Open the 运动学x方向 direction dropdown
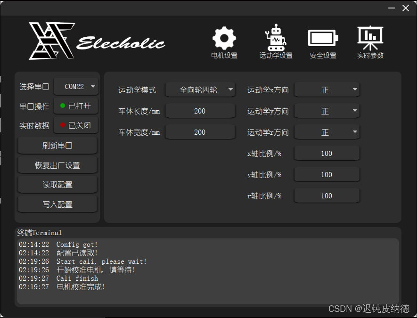 (327, 90)
